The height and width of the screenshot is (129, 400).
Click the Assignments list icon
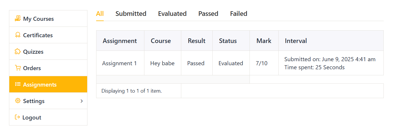[18, 84]
